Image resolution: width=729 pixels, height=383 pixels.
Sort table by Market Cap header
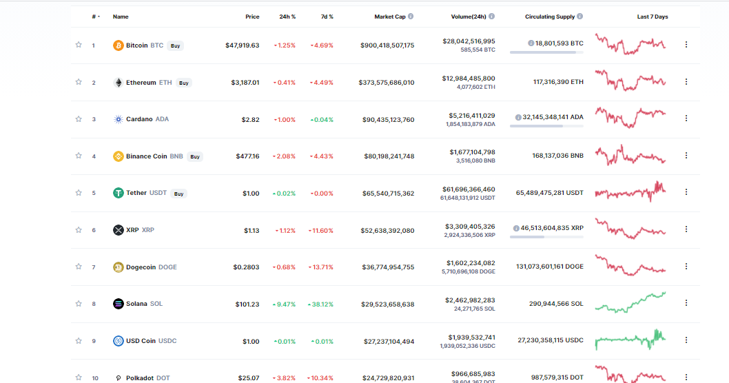click(x=390, y=17)
